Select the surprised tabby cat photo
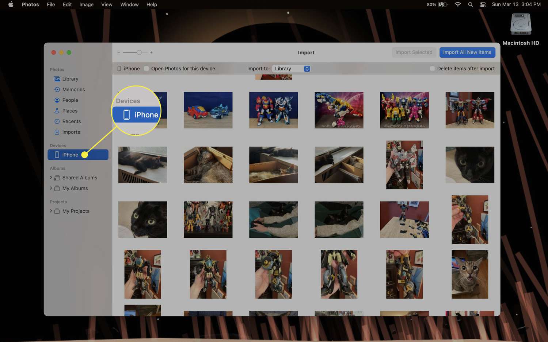Image resolution: width=548 pixels, height=342 pixels. pos(469,274)
